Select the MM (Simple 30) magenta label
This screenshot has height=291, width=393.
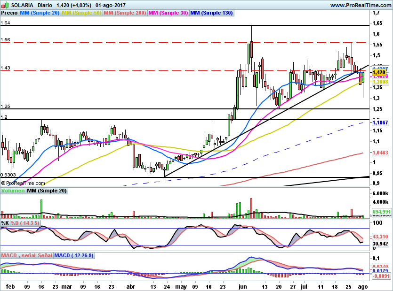click(168, 13)
